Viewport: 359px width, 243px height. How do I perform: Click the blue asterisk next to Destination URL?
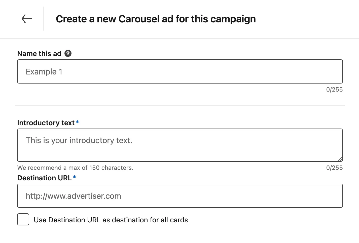click(74, 177)
